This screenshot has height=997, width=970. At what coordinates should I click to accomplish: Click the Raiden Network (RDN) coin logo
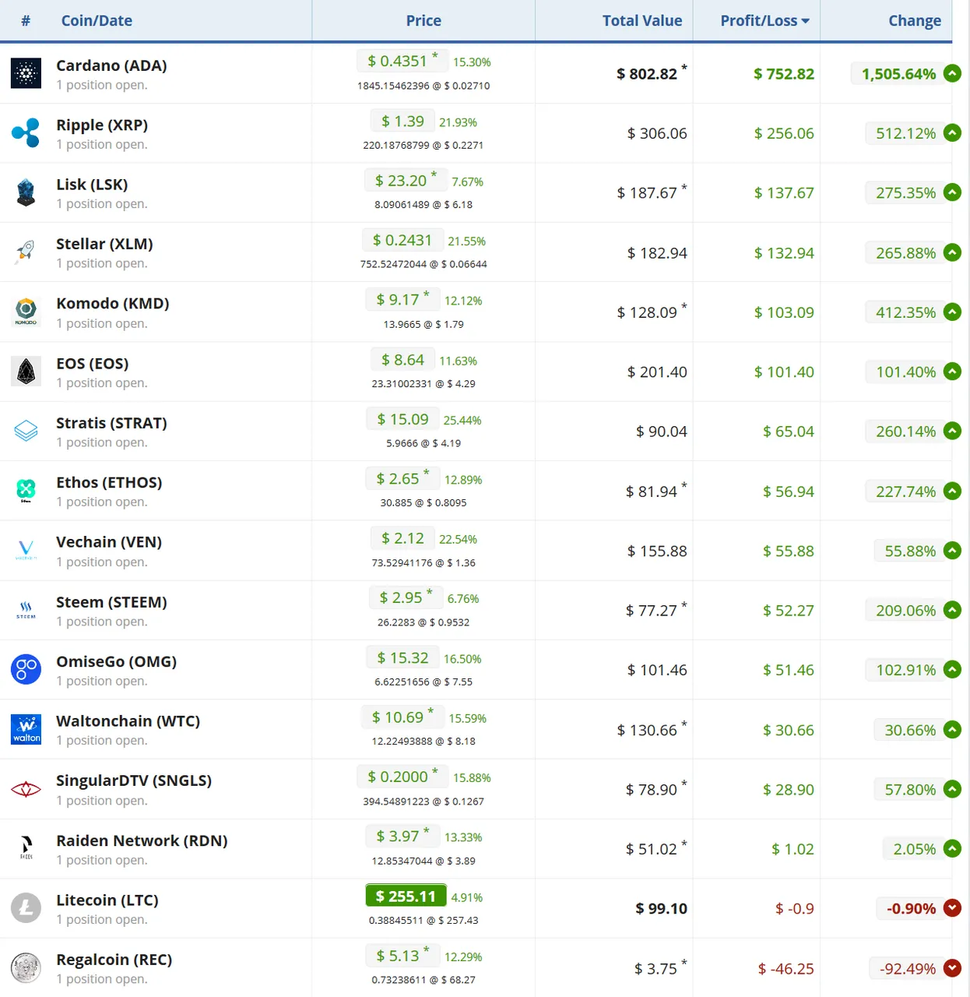26,848
